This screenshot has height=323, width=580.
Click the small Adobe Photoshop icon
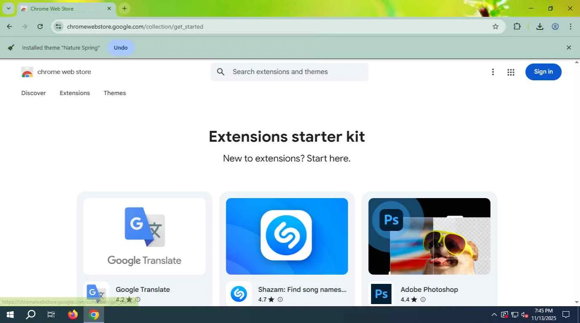pos(381,294)
